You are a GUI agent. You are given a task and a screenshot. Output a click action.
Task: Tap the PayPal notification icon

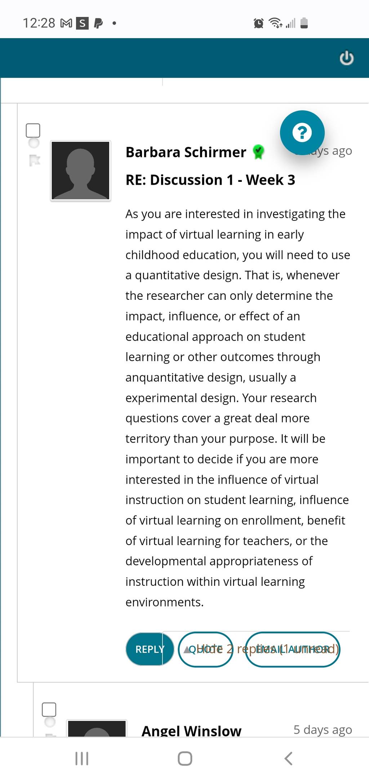pyautogui.click(x=98, y=23)
